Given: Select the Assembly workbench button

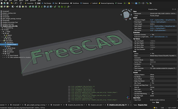Looking at the screenshot, I should pyautogui.click(x=29, y=3).
